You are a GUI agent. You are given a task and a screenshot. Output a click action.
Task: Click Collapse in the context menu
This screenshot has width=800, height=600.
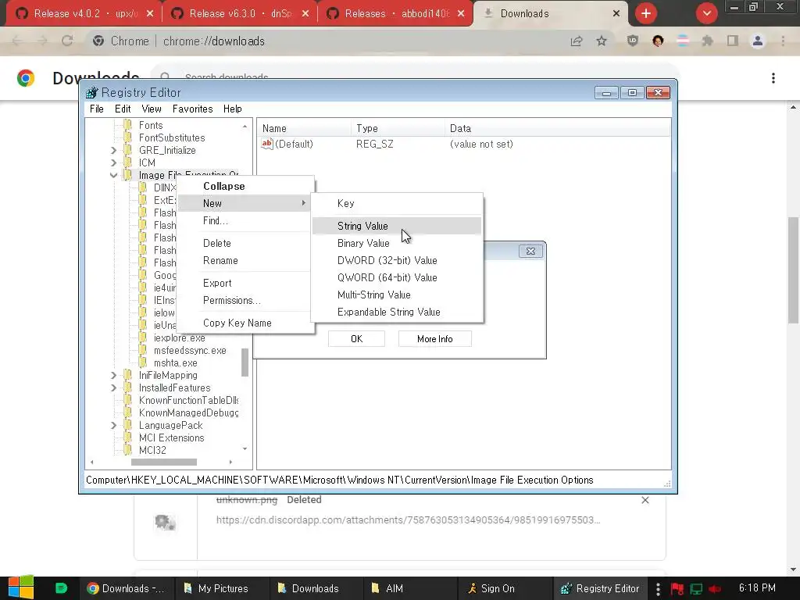coord(245,186)
